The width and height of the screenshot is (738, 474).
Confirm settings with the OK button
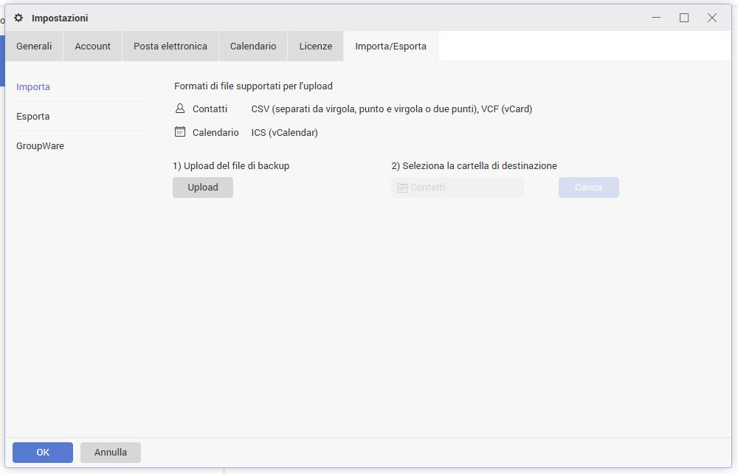[43, 452]
